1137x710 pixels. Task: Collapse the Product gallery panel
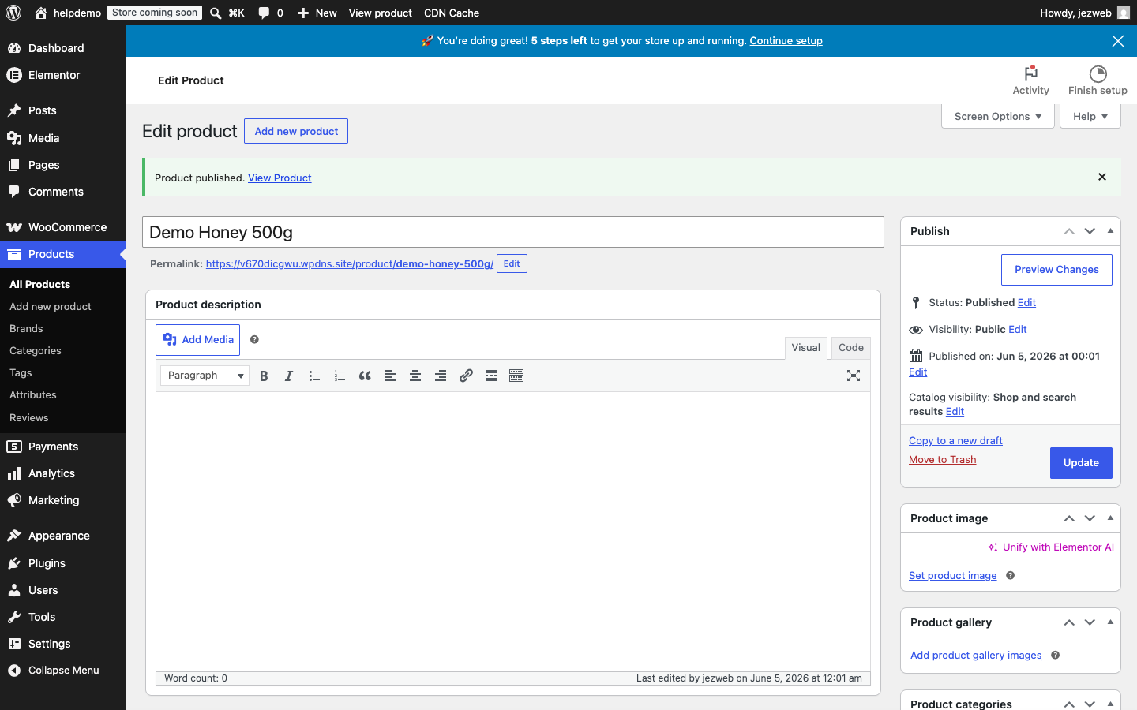tap(1110, 622)
